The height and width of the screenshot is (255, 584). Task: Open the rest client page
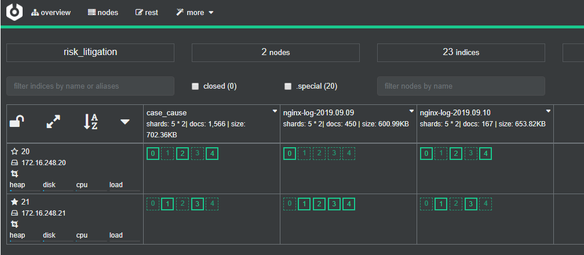(147, 13)
